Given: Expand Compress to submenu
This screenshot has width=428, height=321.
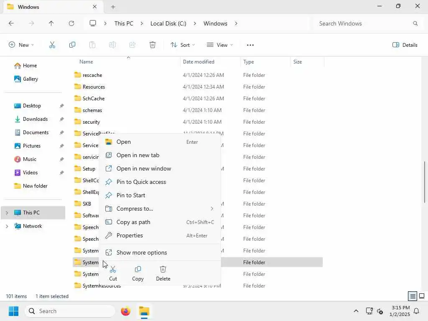Looking at the screenshot, I should coord(212,209).
